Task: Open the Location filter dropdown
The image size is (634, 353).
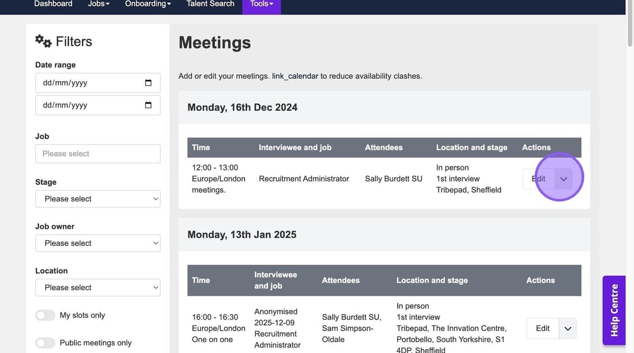Action: [x=98, y=287]
